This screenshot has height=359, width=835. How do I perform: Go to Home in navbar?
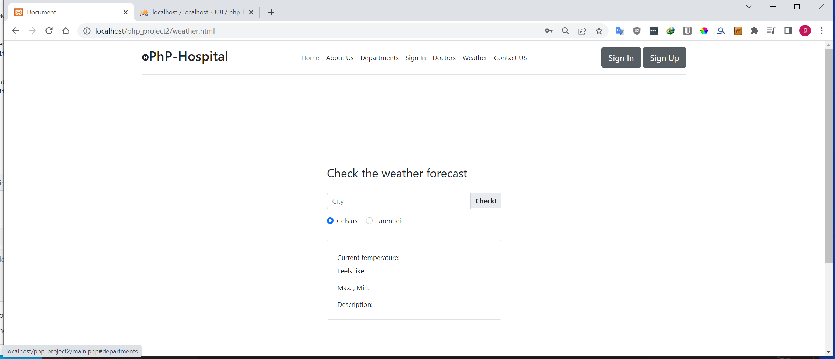(x=310, y=58)
